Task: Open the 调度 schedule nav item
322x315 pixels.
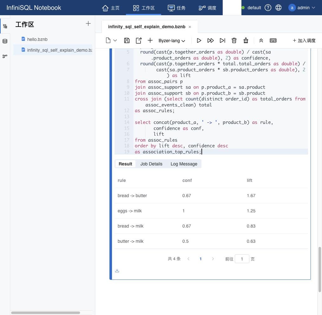Action: (207, 8)
